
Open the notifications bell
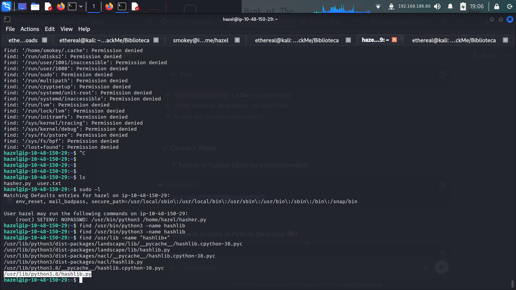point(450,6)
